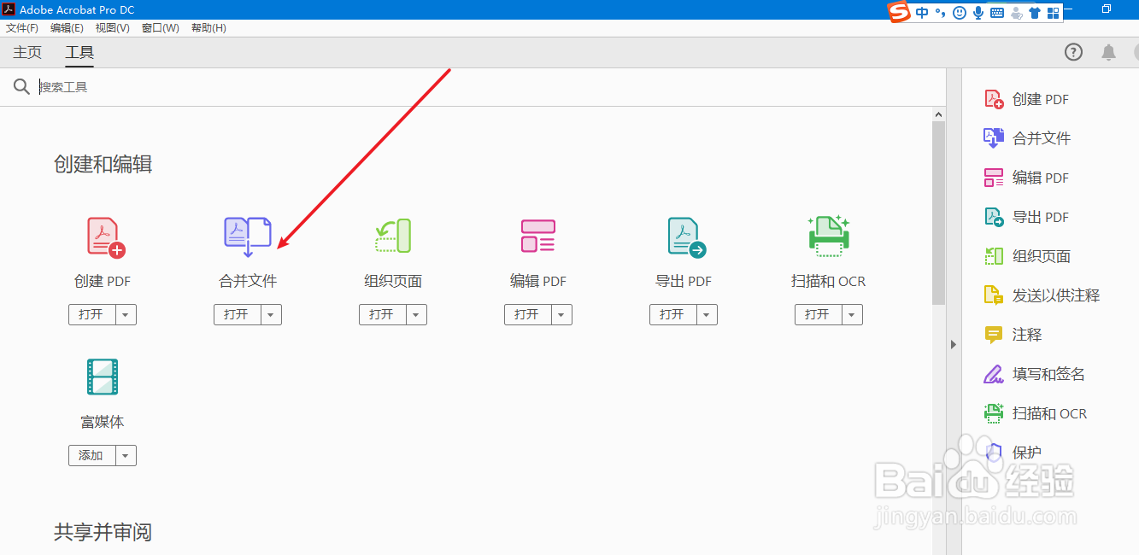Viewport: 1139px width, 555px height.
Task: Click the Sogou emoji face icon
Action: tap(960, 13)
